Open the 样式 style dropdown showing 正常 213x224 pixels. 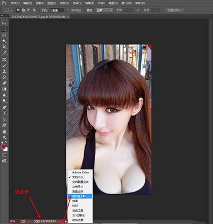104,10
